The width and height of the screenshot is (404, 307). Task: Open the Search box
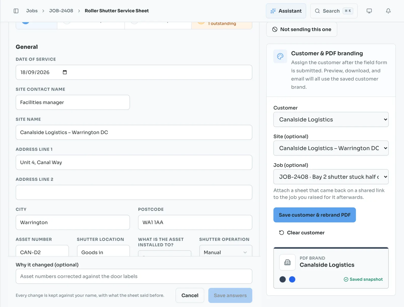(x=334, y=11)
